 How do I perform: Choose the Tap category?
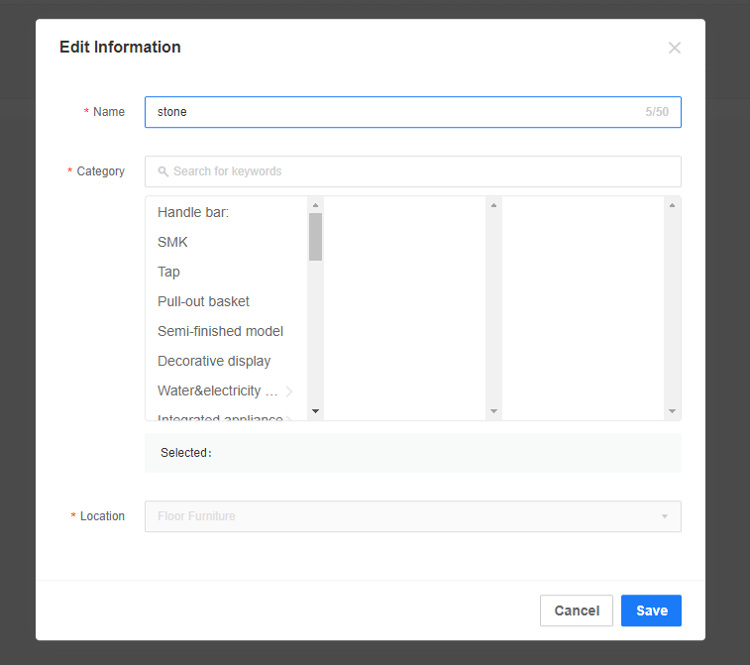pyautogui.click(x=168, y=272)
